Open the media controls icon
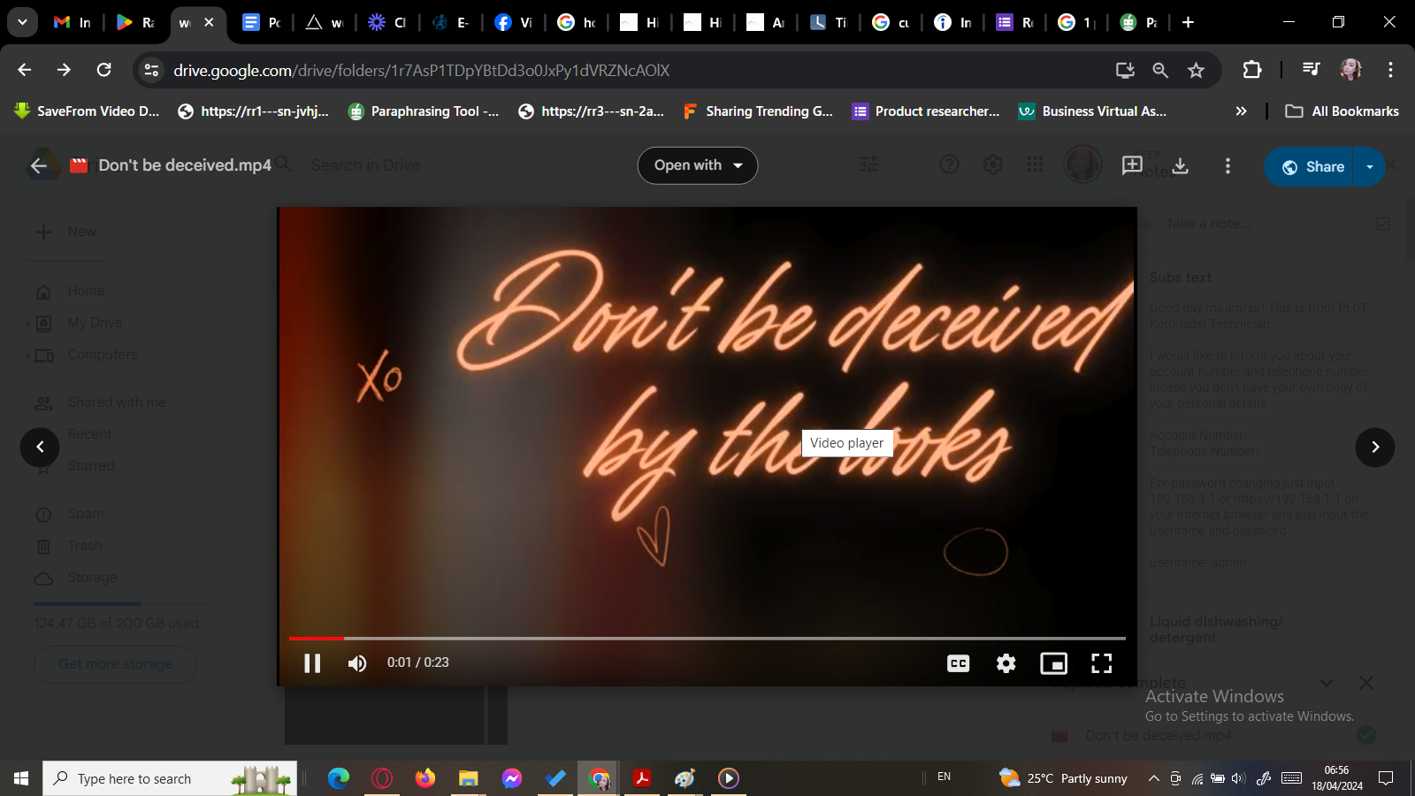 (x=1311, y=70)
